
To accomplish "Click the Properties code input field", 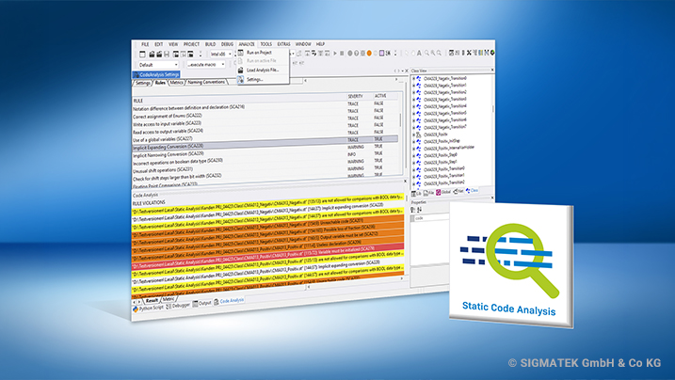I will coord(428,218).
